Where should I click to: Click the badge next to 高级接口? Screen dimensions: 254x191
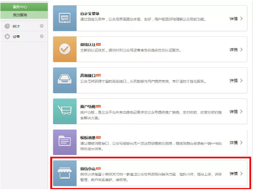point(98,75)
